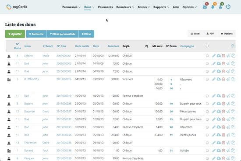
Task: Delete donation 2013000016 with trash icon
Action: coord(223,79)
